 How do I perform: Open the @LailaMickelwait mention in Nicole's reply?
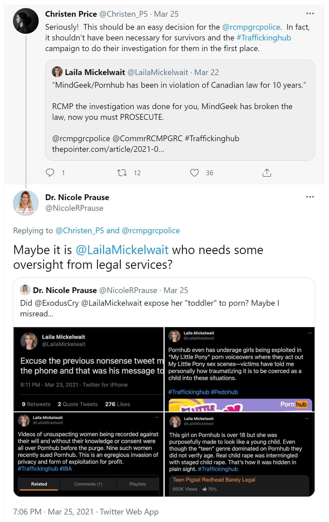pos(122,250)
